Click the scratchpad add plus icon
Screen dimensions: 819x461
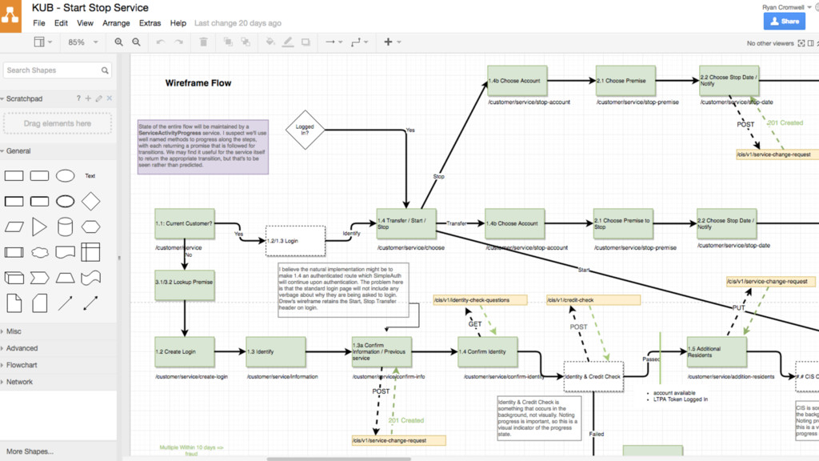click(89, 98)
